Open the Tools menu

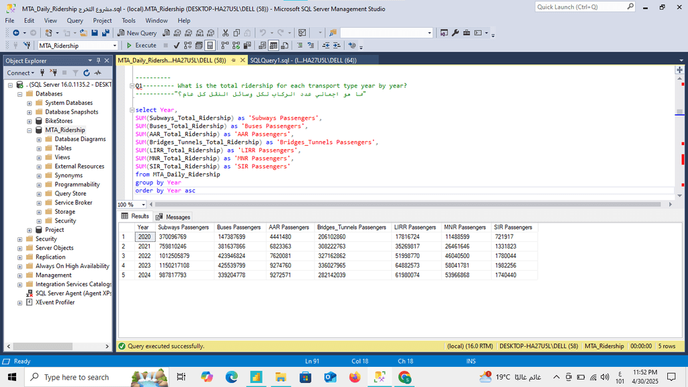[x=128, y=21]
